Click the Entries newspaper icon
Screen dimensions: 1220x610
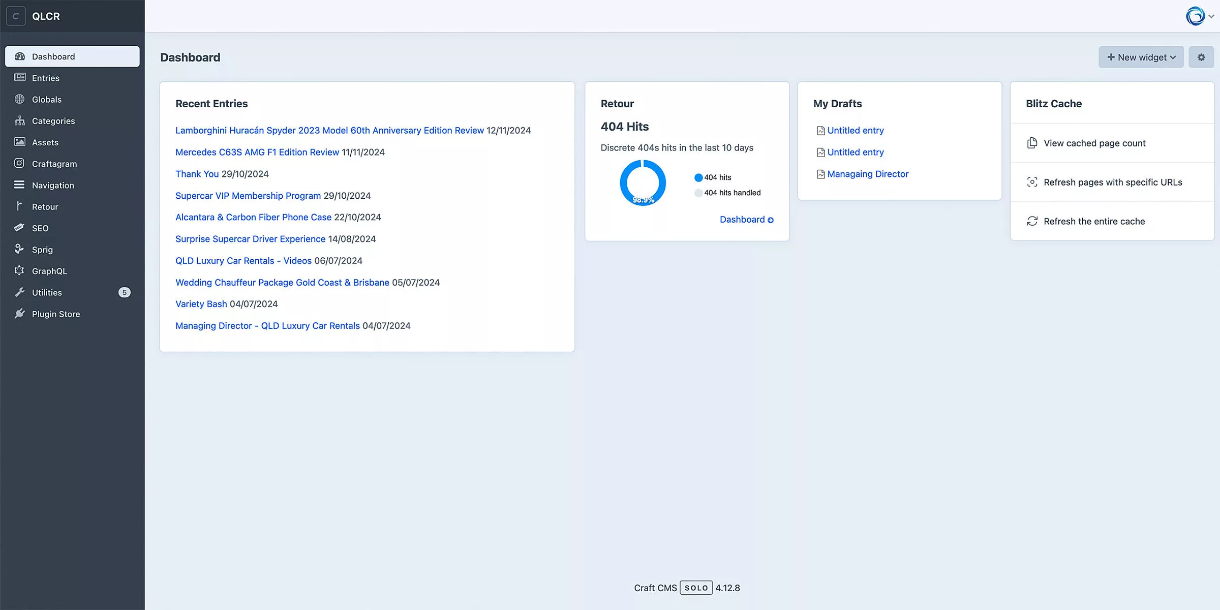pyautogui.click(x=20, y=78)
